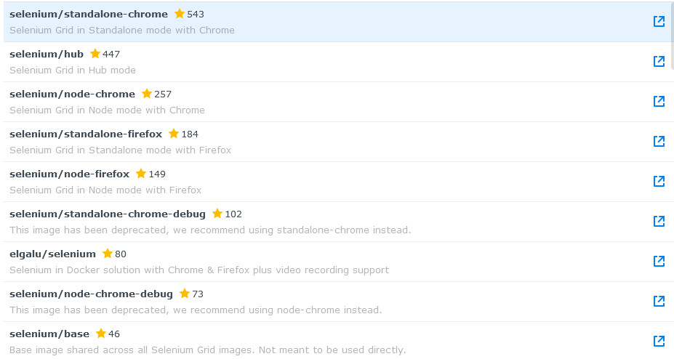Image resolution: width=674 pixels, height=359 pixels.
Task: Click description 'Selenium Grid in Node mode with Firefox'
Action: pos(105,190)
